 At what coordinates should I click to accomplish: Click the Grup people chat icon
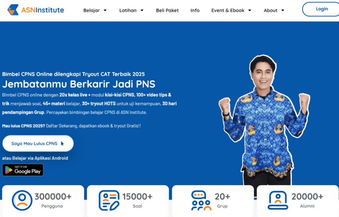[201, 200]
